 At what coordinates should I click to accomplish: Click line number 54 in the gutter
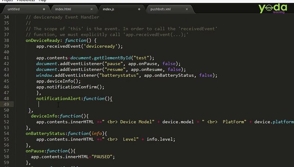[6, 134]
